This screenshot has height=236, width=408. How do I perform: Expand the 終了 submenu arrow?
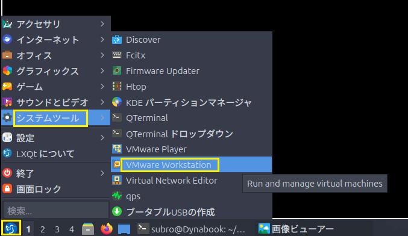(102, 173)
